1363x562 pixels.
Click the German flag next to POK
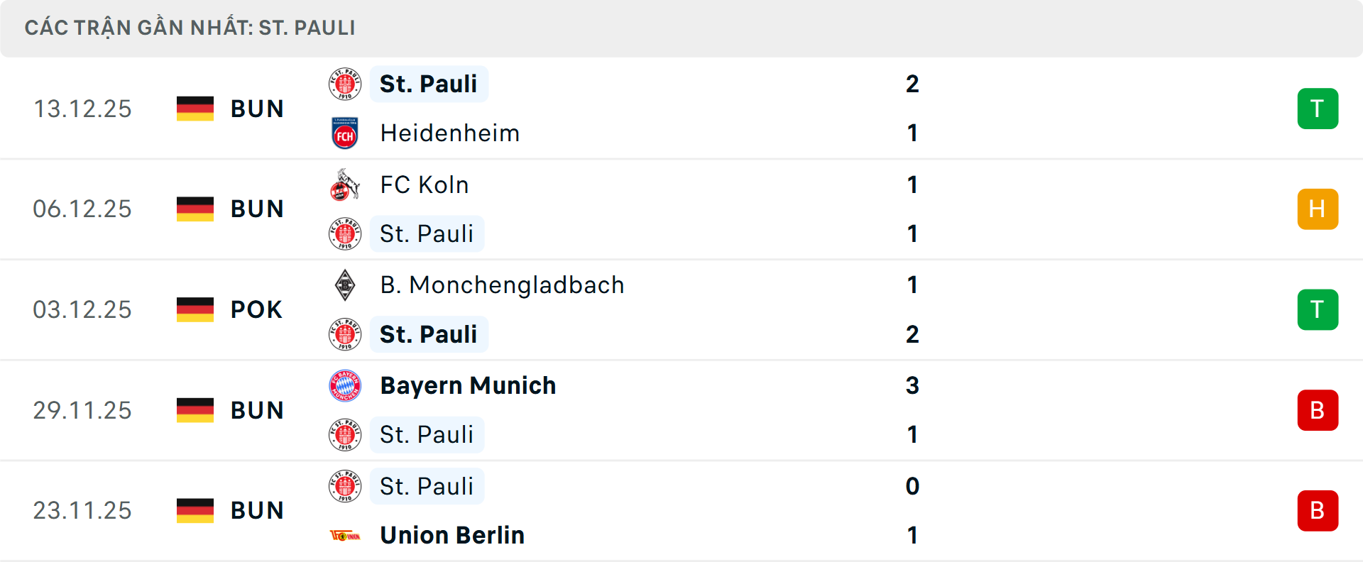195,308
